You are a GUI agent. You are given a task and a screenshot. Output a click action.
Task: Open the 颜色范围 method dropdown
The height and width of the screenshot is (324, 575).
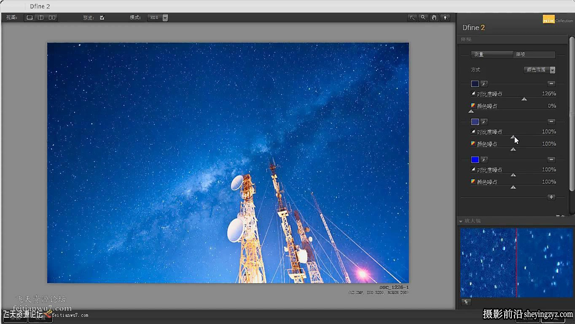click(x=539, y=70)
